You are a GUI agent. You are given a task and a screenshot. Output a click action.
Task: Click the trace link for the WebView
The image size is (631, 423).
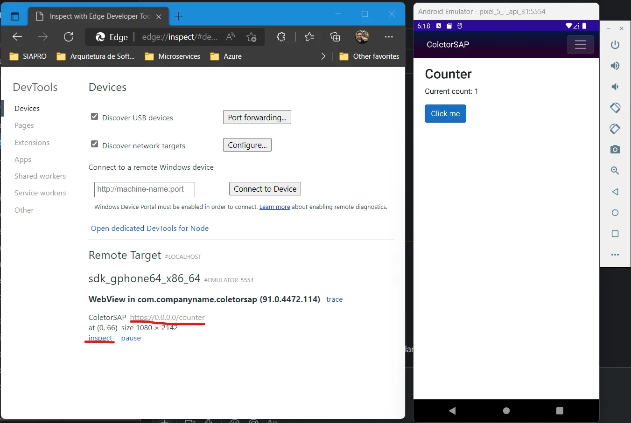coord(334,299)
